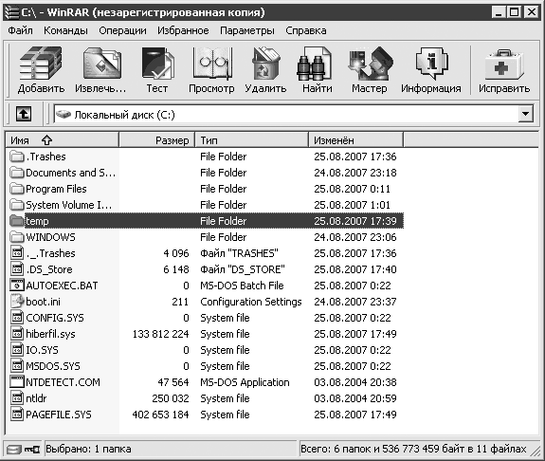The image size is (545, 461).
Task: Click the temp folder icon
Action: (x=17, y=221)
